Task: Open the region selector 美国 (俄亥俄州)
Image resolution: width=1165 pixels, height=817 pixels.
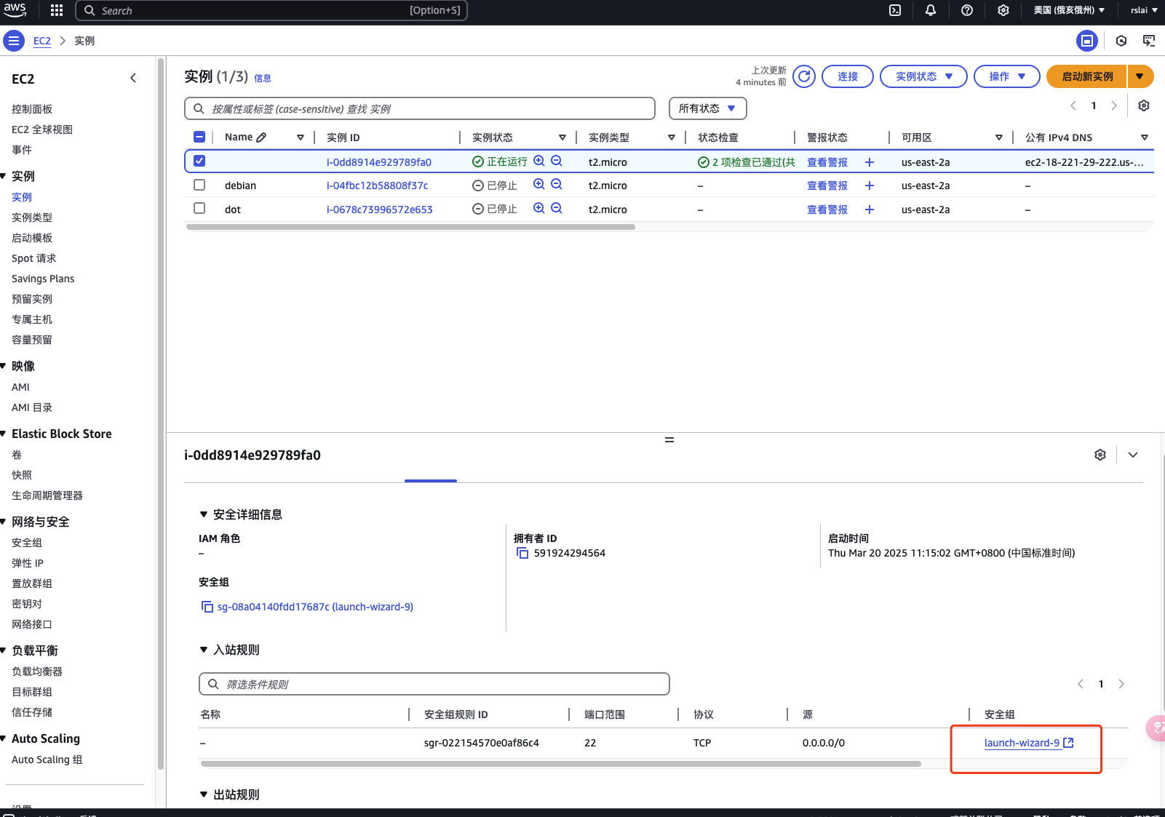Action: (1069, 10)
